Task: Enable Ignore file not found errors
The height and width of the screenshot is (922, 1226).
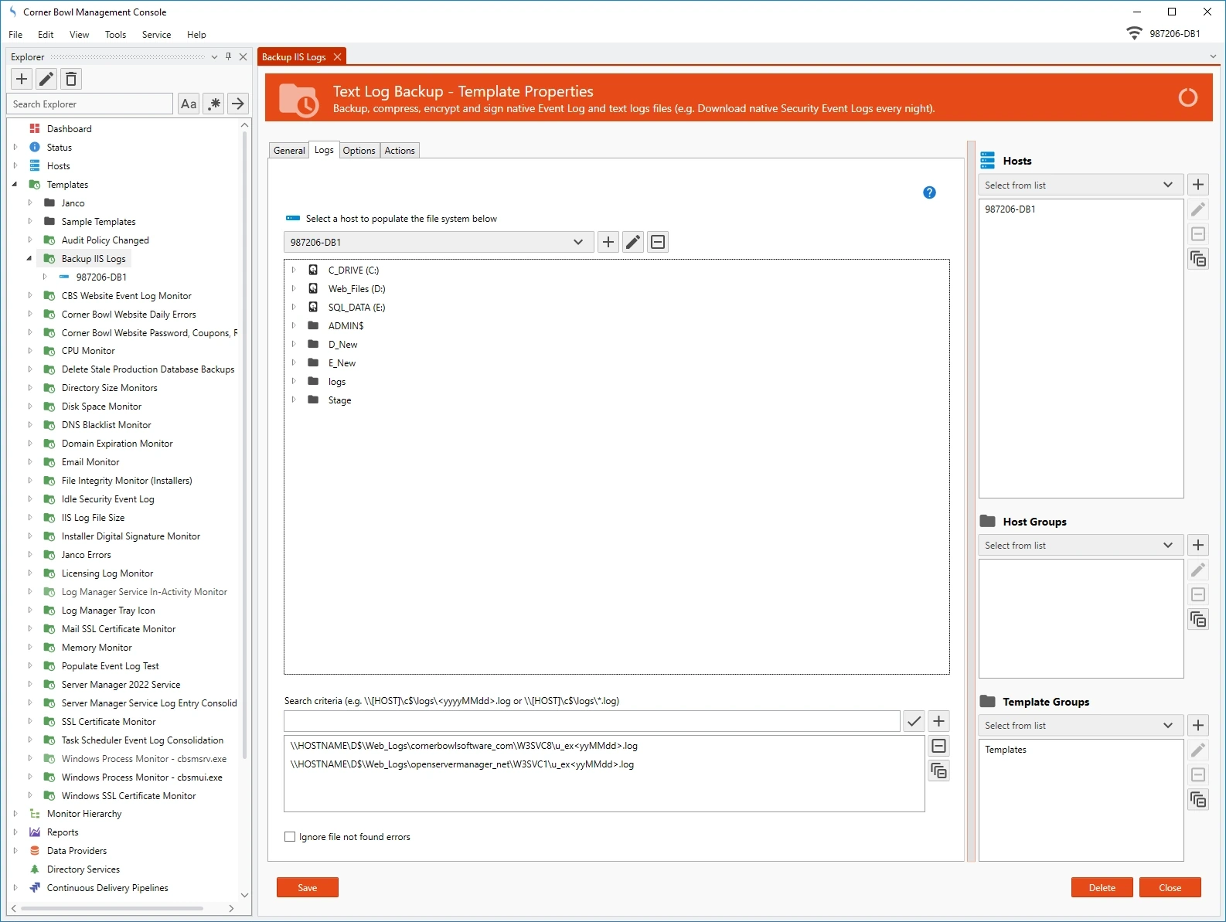Action: (290, 837)
